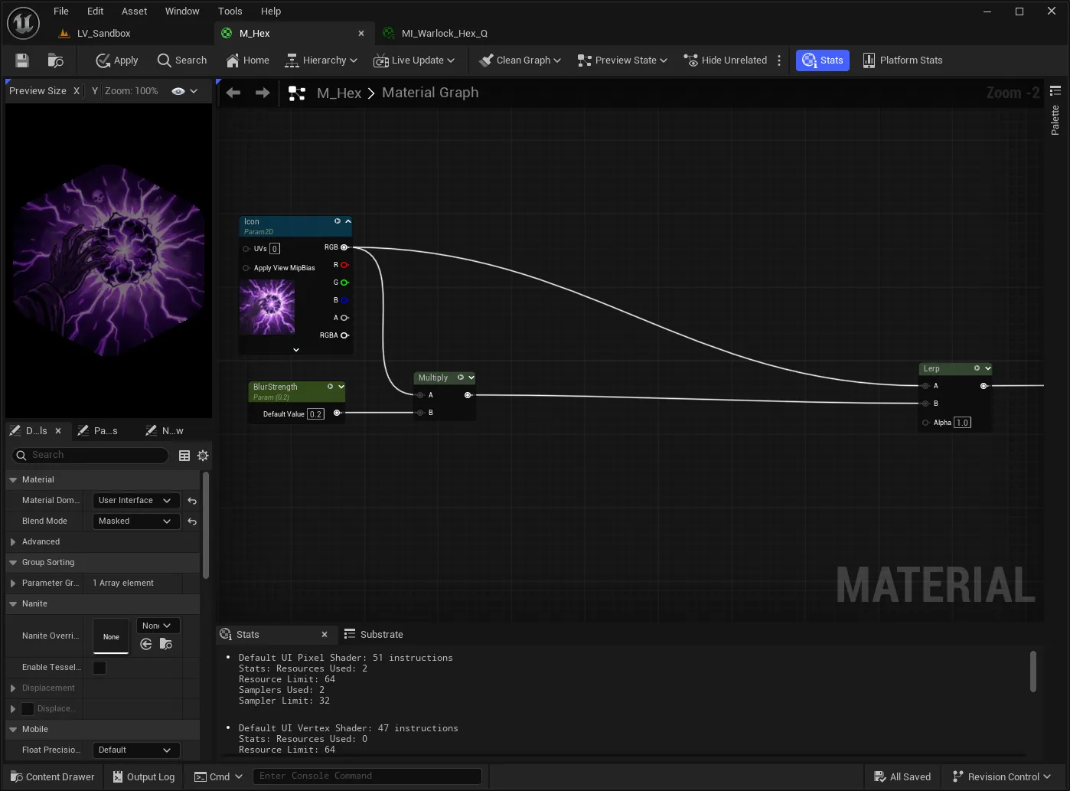Viewport: 1070px width, 791px height.
Task: Click Lerp Alpha value field
Action: point(962,423)
